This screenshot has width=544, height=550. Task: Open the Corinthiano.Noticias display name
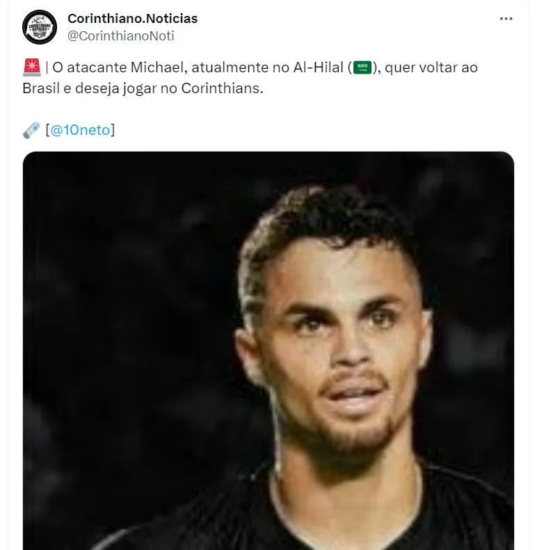click(132, 19)
